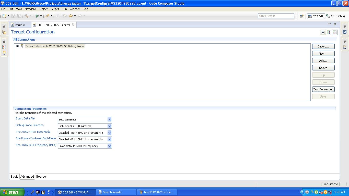Click the Import... button
This screenshot has width=349, height=196.
[x=323, y=46]
